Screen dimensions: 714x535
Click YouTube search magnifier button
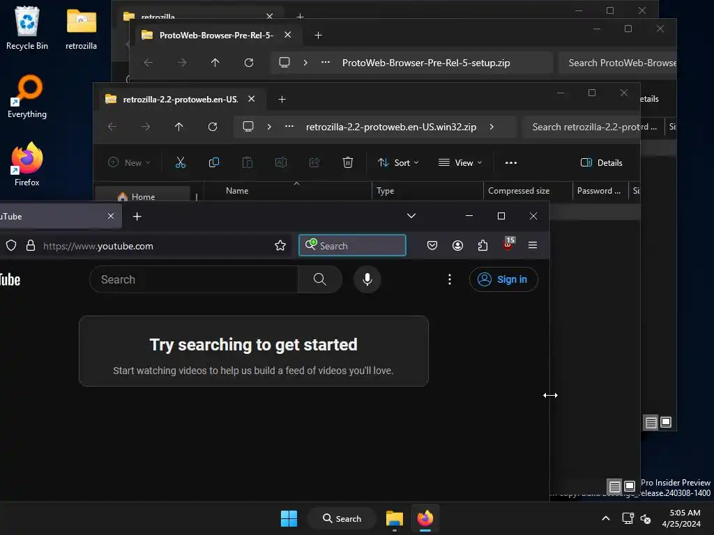(x=319, y=279)
